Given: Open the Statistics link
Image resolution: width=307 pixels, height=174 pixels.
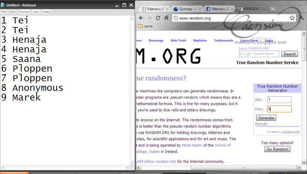Looking at the screenshot, I should click(200, 41).
